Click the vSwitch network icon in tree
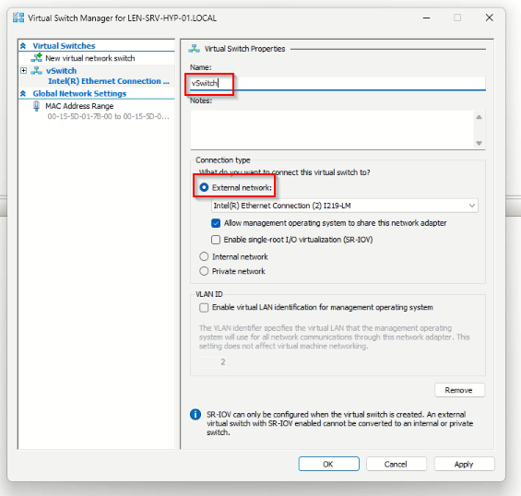 coord(36,71)
